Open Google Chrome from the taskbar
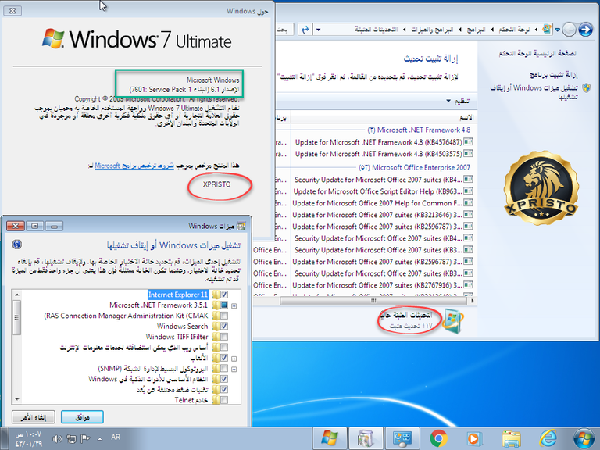This screenshot has width=600, height=450. (438, 438)
